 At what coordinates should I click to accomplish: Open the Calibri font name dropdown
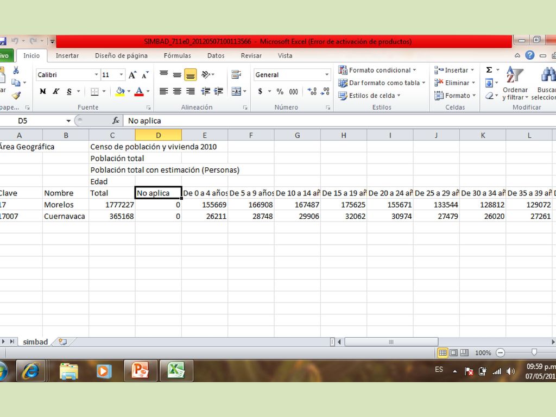coord(96,75)
